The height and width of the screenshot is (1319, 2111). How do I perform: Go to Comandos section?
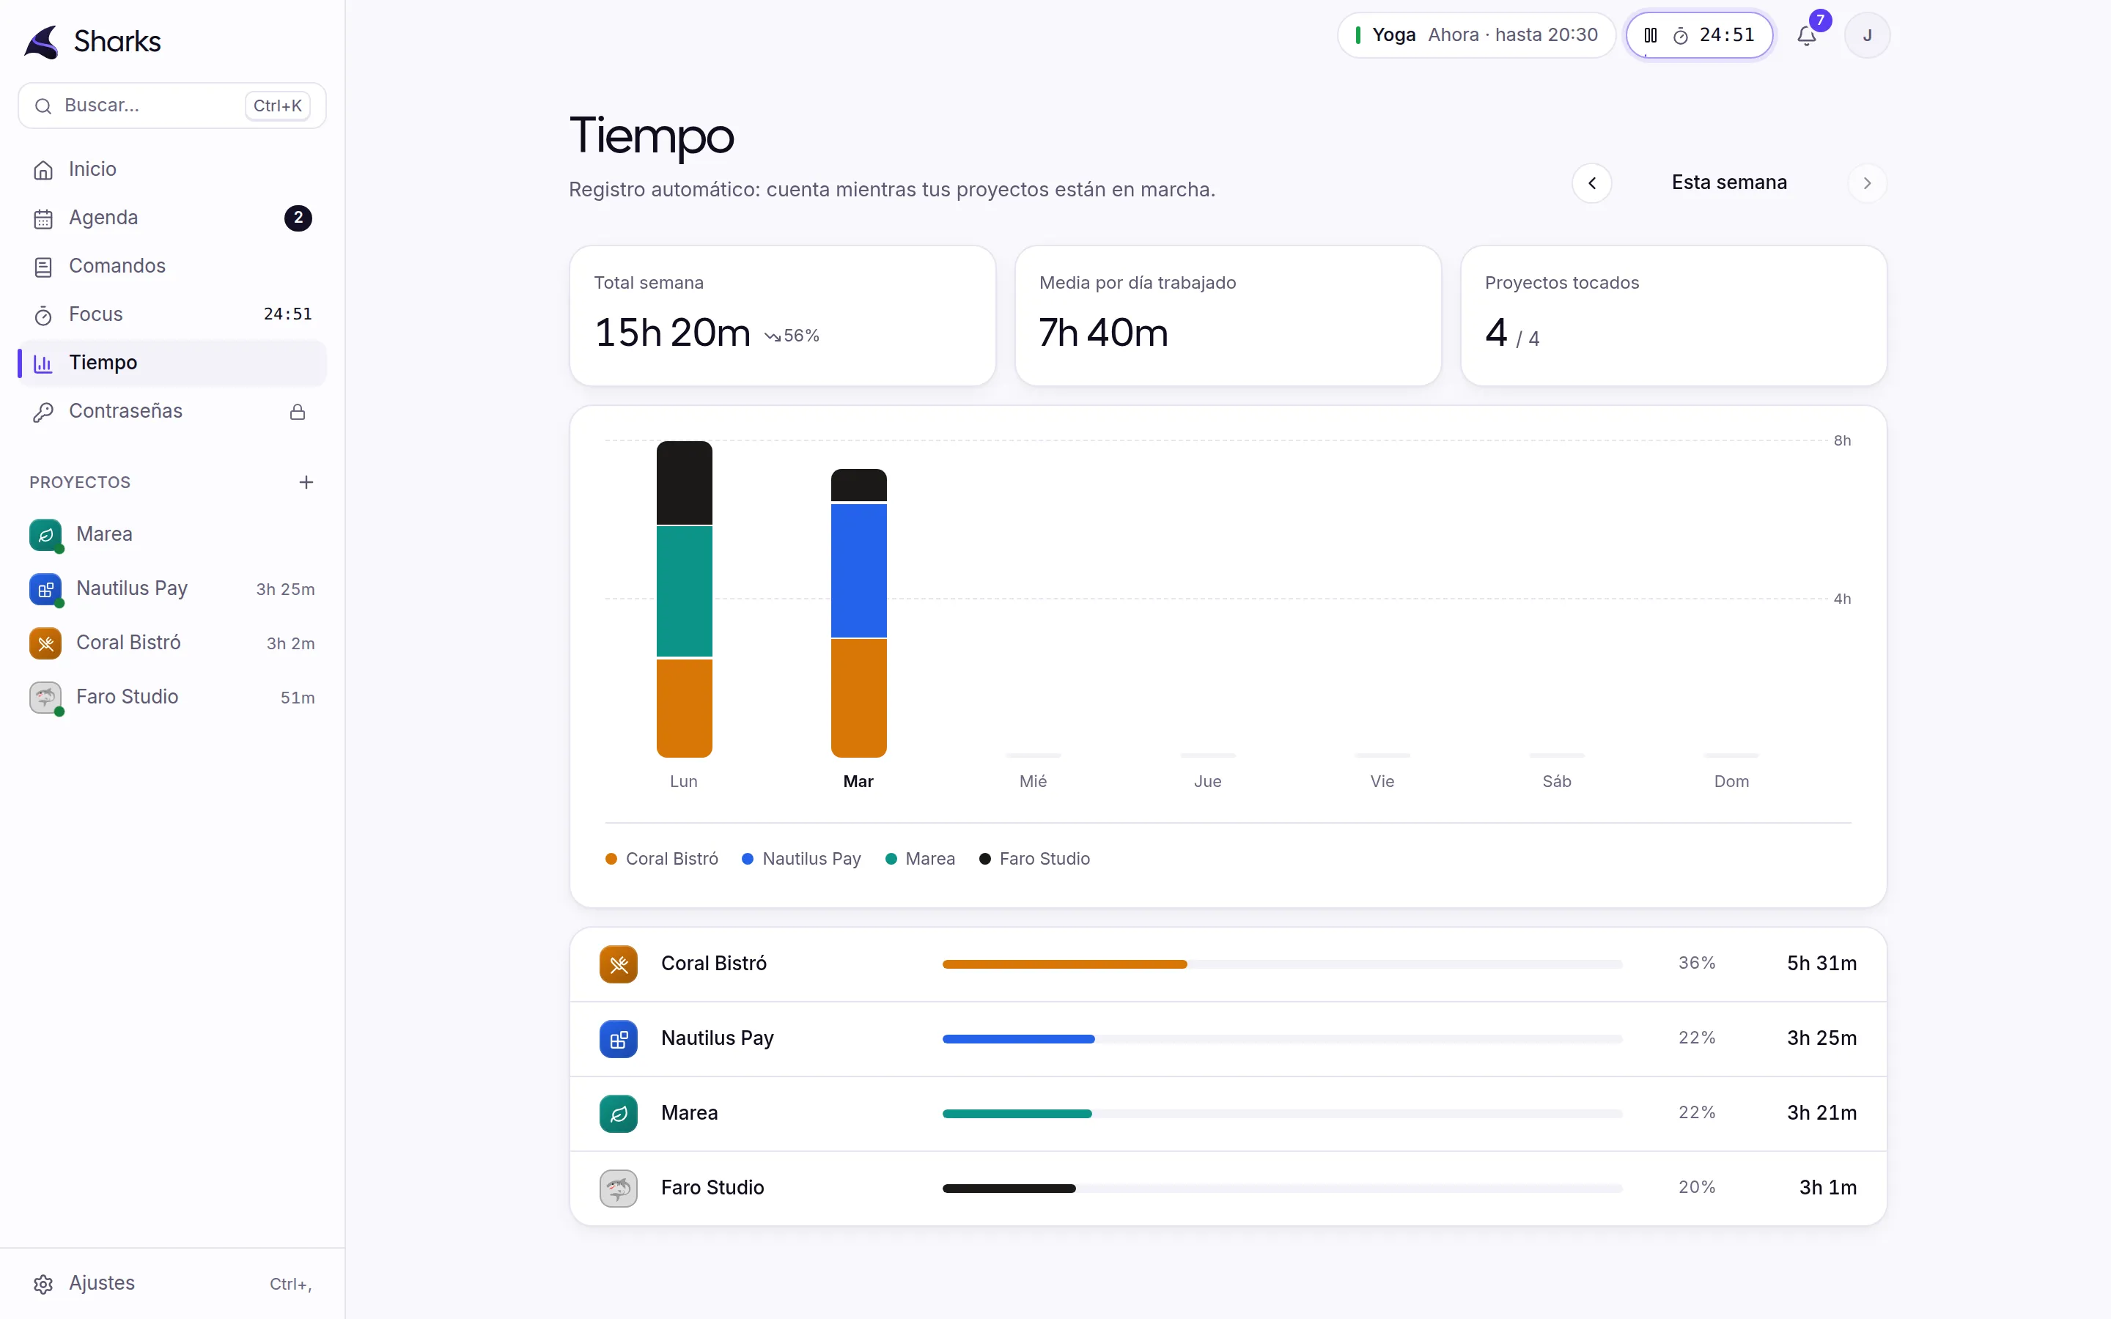[x=172, y=266]
